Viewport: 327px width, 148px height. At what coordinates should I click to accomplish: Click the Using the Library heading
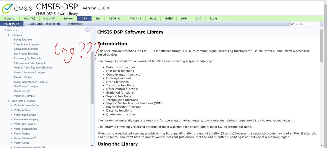[118, 144]
